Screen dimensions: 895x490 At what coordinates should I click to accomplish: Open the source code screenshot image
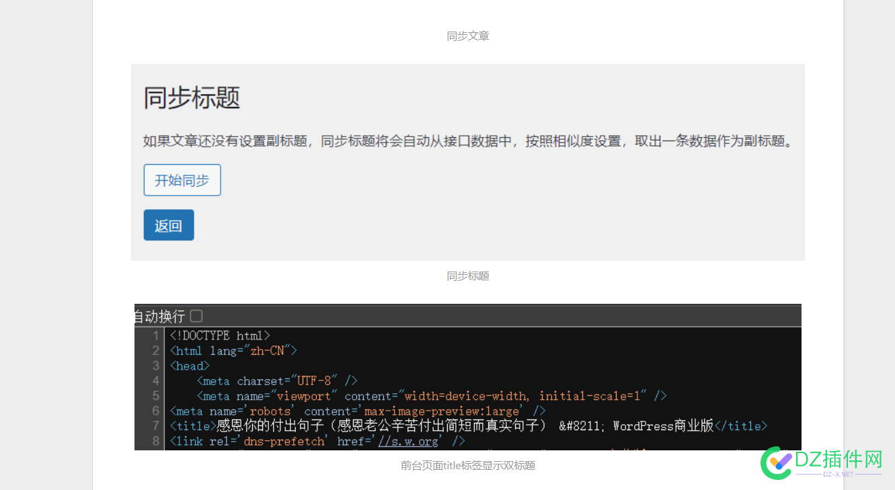468,377
